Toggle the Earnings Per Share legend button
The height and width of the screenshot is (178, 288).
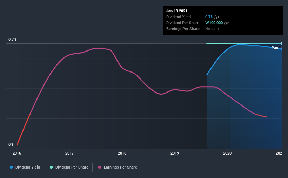[118, 167]
